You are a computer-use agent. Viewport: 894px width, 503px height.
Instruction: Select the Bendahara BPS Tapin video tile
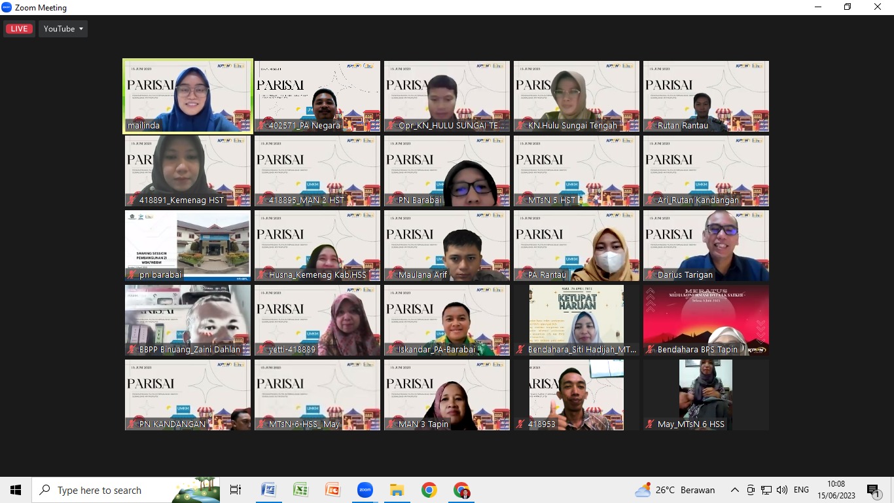click(x=706, y=320)
